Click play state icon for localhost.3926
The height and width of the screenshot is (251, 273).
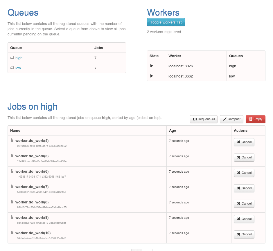point(152,66)
